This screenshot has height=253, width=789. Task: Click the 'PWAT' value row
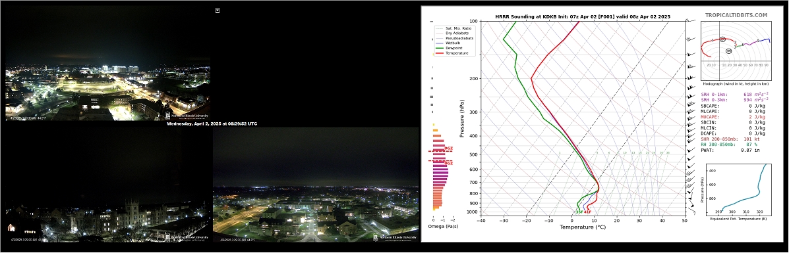pyautogui.click(x=731, y=150)
